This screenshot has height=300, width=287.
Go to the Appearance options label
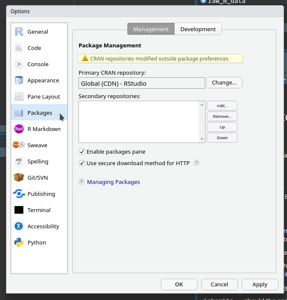pos(43,81)
